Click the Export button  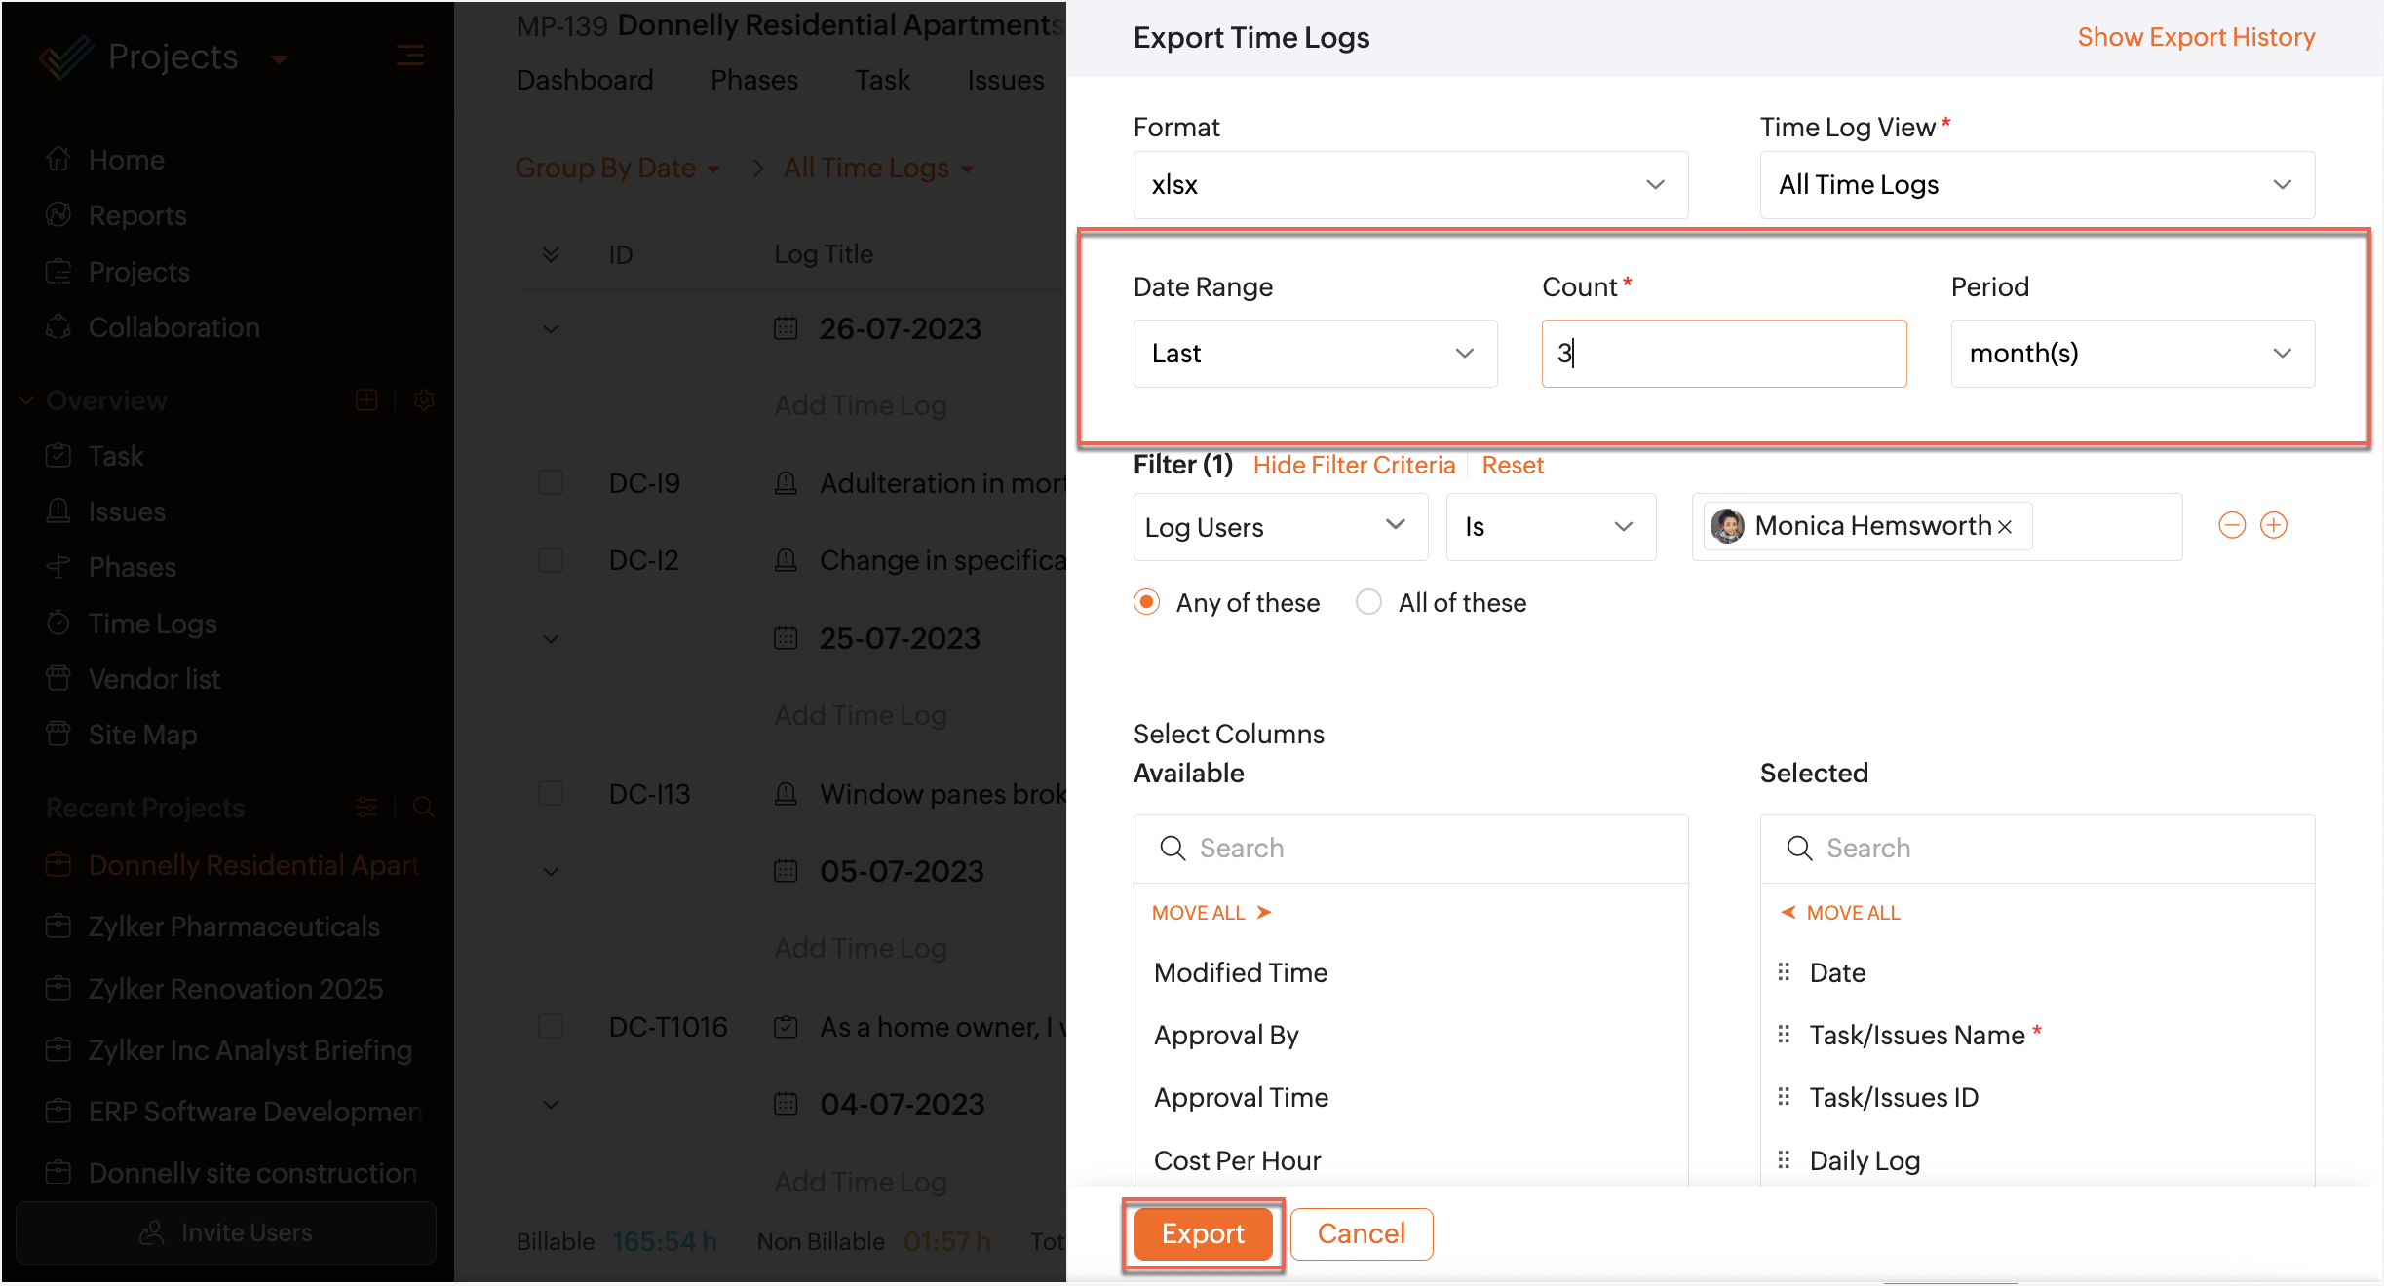1203,1233
